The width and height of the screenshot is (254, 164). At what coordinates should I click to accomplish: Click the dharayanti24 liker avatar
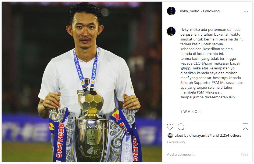pos(170,135)
